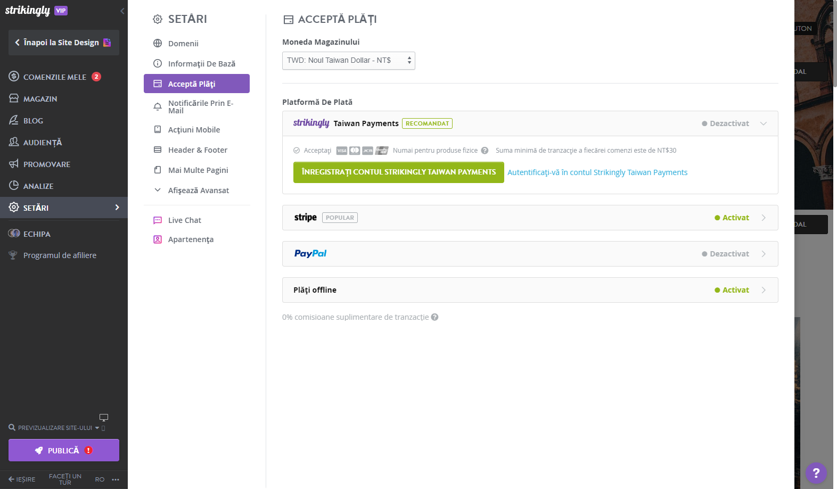
Task: Expand the Stripe row chevron
Action: pyautogui.click(x=764, y=218)
